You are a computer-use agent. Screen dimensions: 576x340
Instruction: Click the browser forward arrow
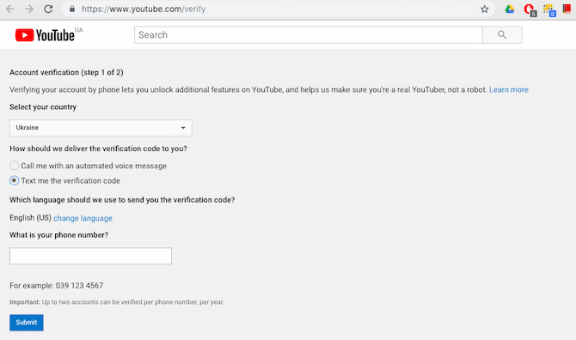pos(29,9)
